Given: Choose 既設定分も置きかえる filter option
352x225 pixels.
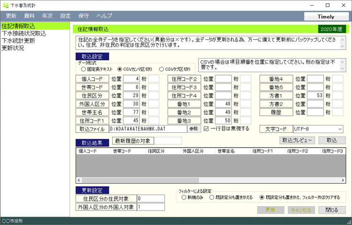Looking at the screenshot, I should pos(213,198).
